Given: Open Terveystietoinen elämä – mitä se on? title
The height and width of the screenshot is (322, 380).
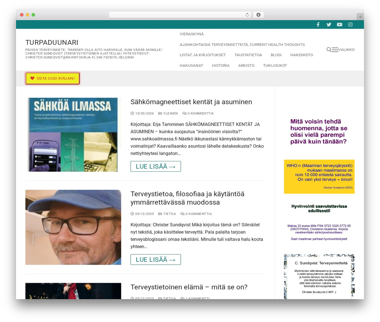Looking at the screenshot, I should [189, 287].
